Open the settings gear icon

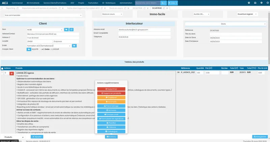[261, 3]
